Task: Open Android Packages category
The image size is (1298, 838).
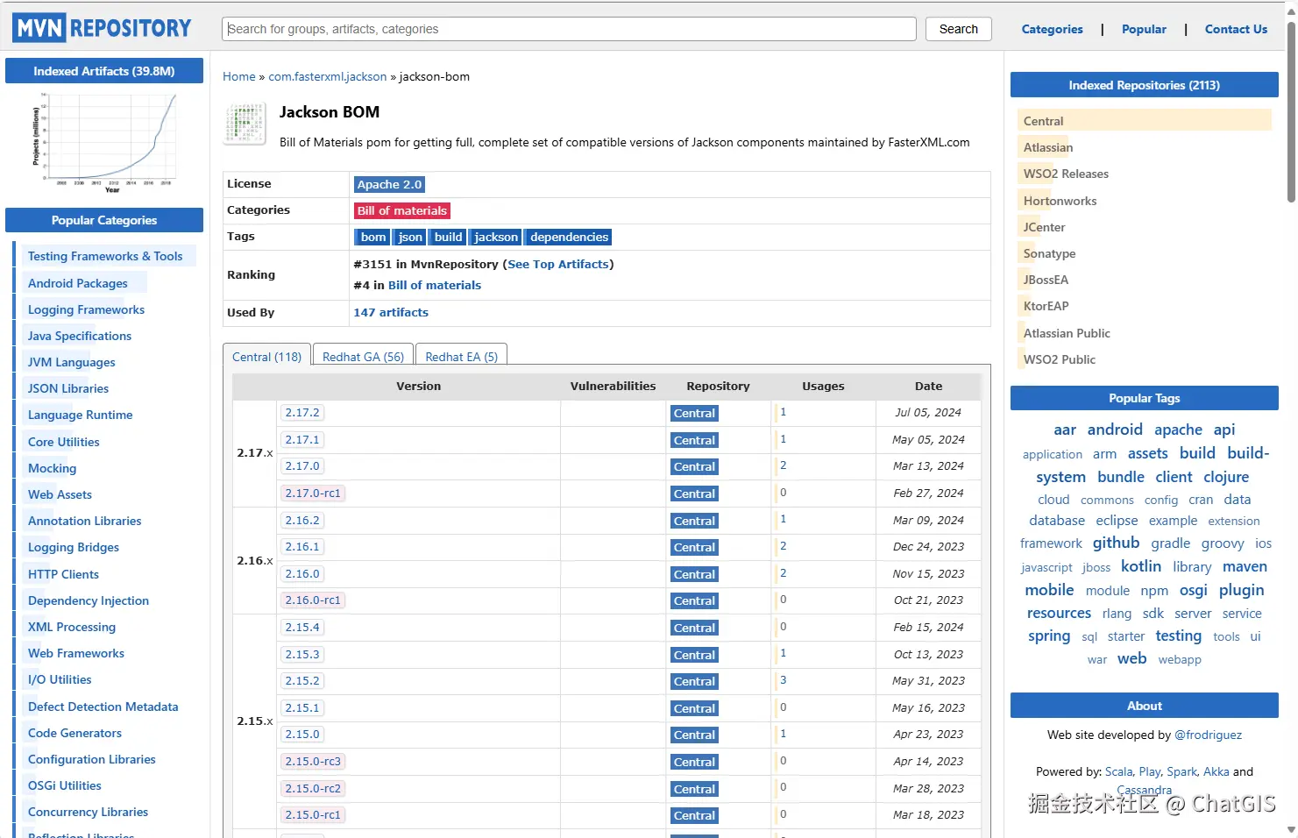Action: [78, 283]
